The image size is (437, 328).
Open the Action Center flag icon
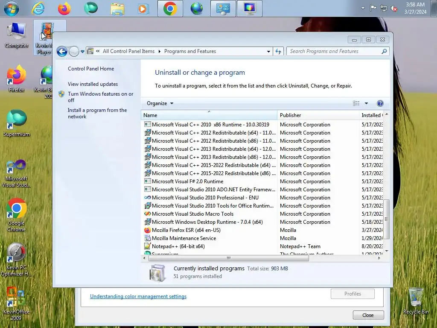[x=373, y=8]
